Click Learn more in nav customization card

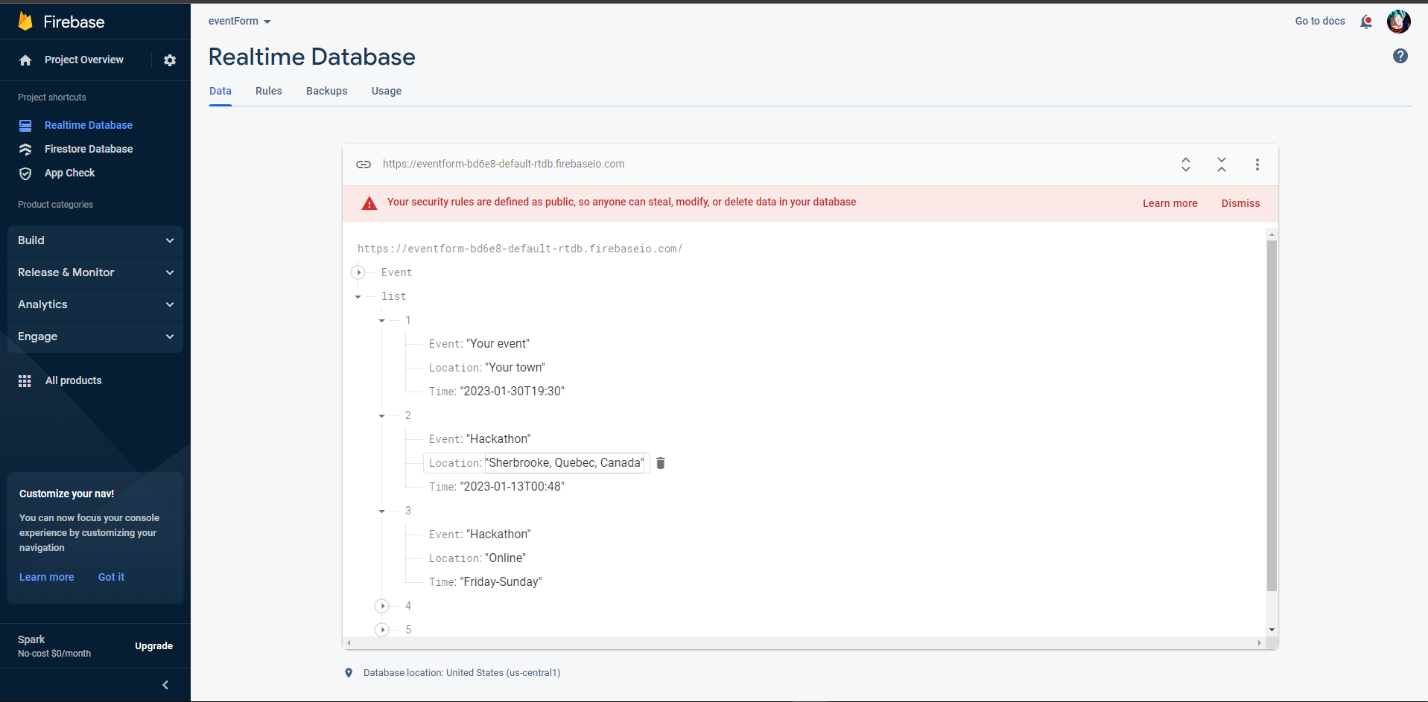pyautogui.click(x=47, y=577)
